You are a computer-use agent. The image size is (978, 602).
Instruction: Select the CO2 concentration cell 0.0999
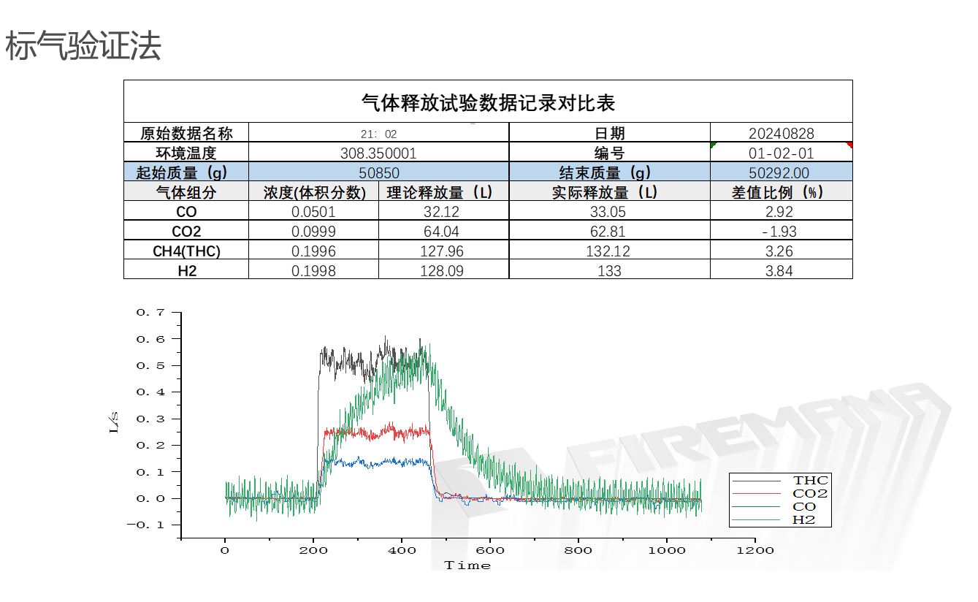(313, 232)
